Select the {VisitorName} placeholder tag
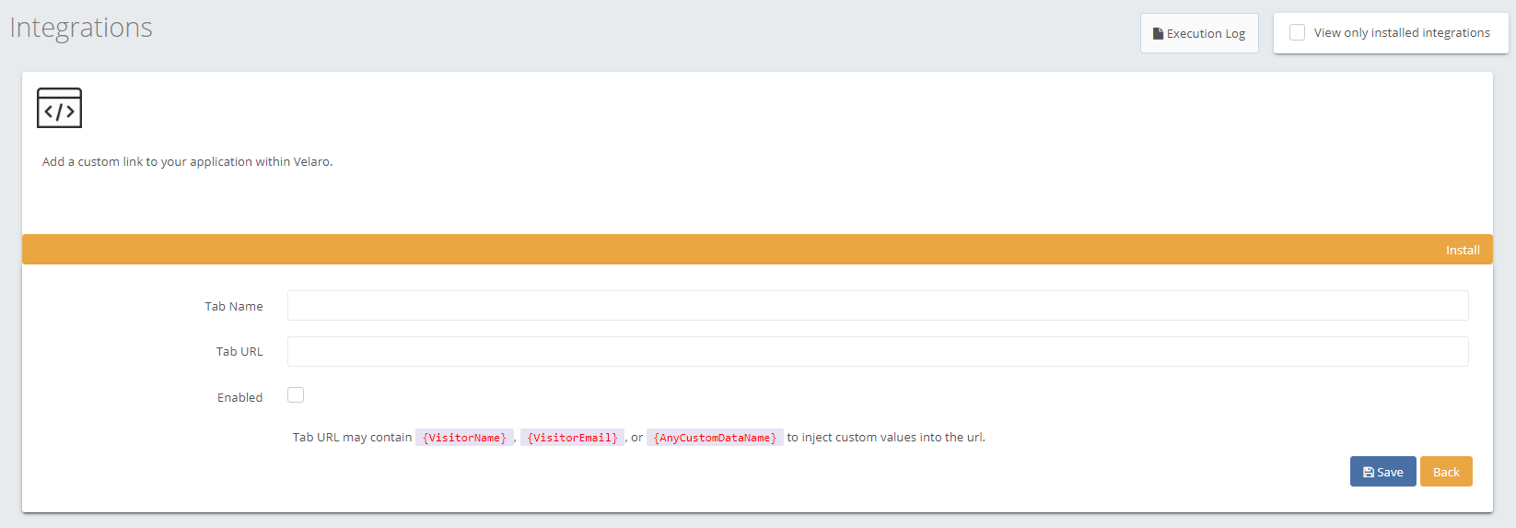 click(464, 438)
